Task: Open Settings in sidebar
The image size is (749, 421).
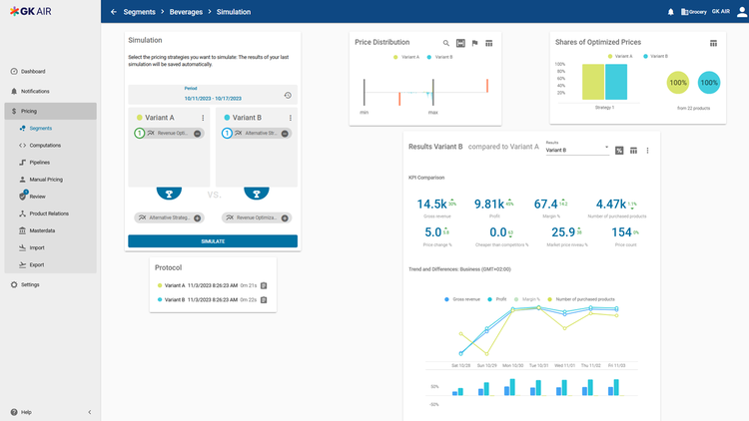Action: point(51,285)
